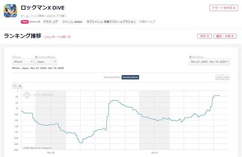Click the ランキング推移 heading
The height and width of the screenshot is (157, 242).
23,36
